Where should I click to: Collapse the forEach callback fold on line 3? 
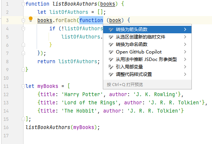tap(23, 21)
